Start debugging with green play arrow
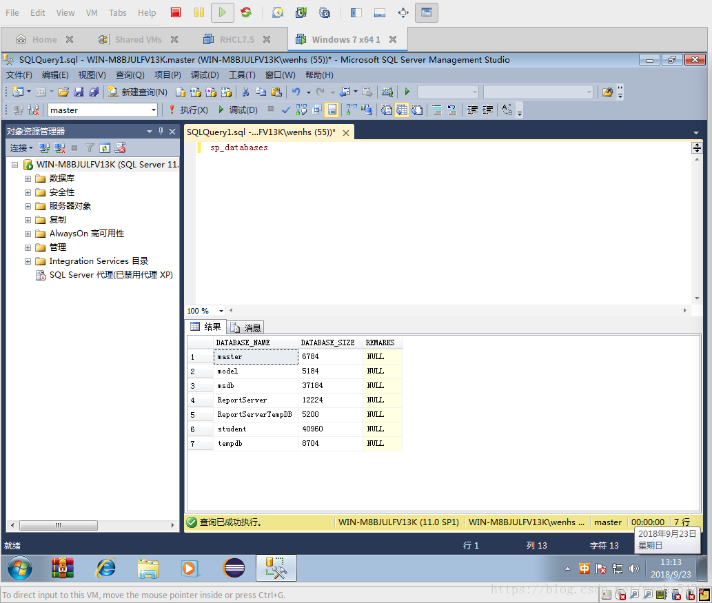 [407, 92]
